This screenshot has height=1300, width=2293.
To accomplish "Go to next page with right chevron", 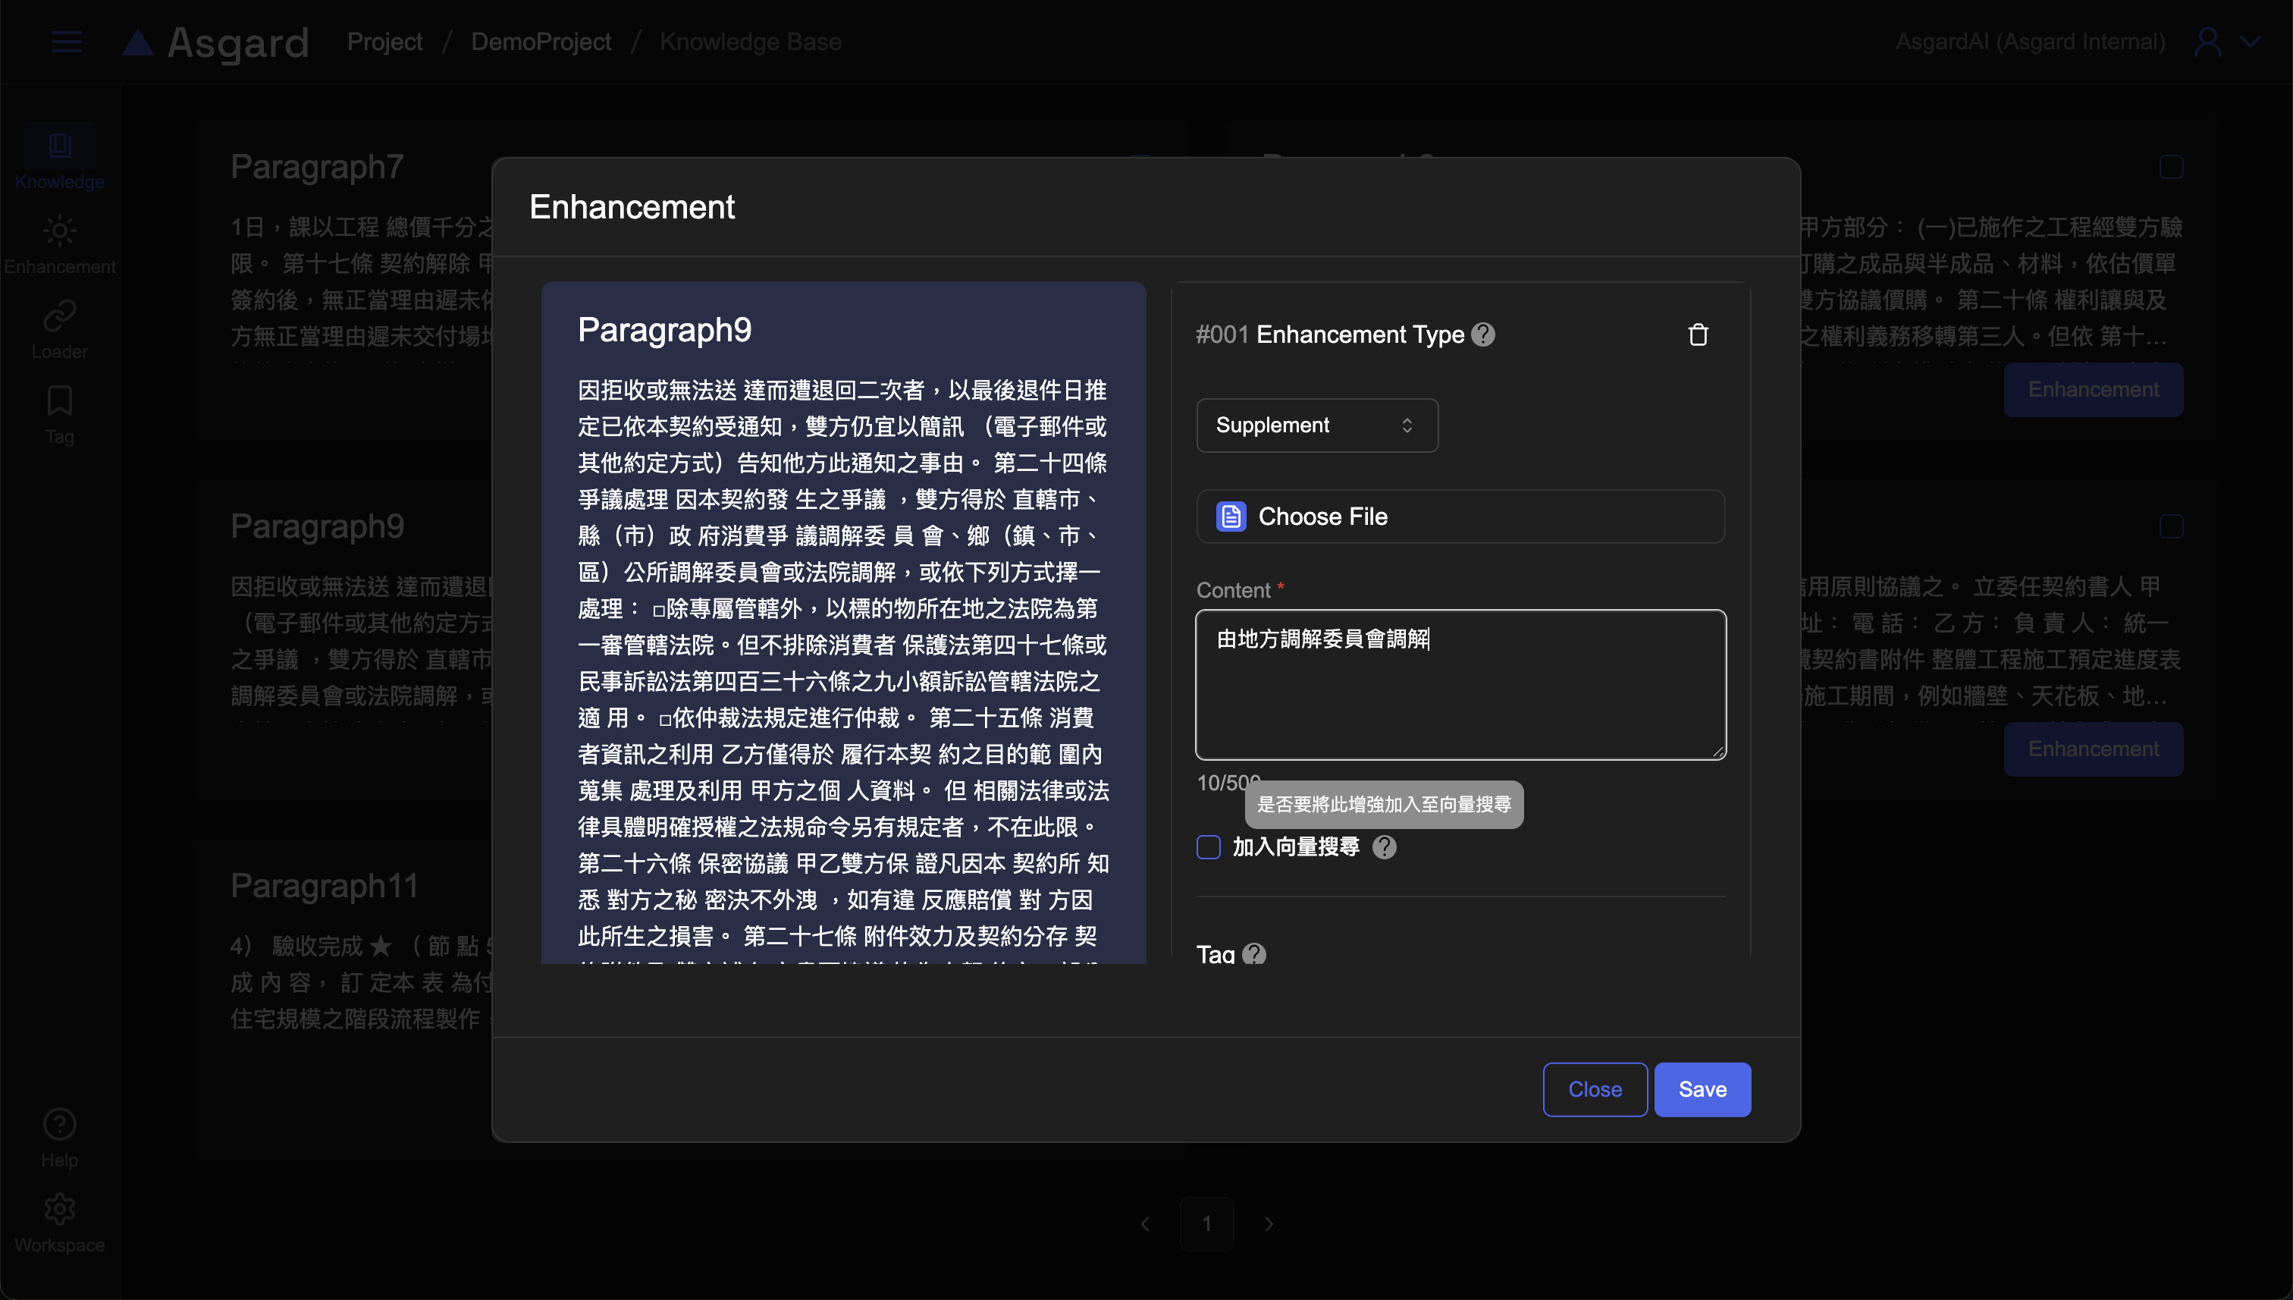I will pos(1269,1223).
